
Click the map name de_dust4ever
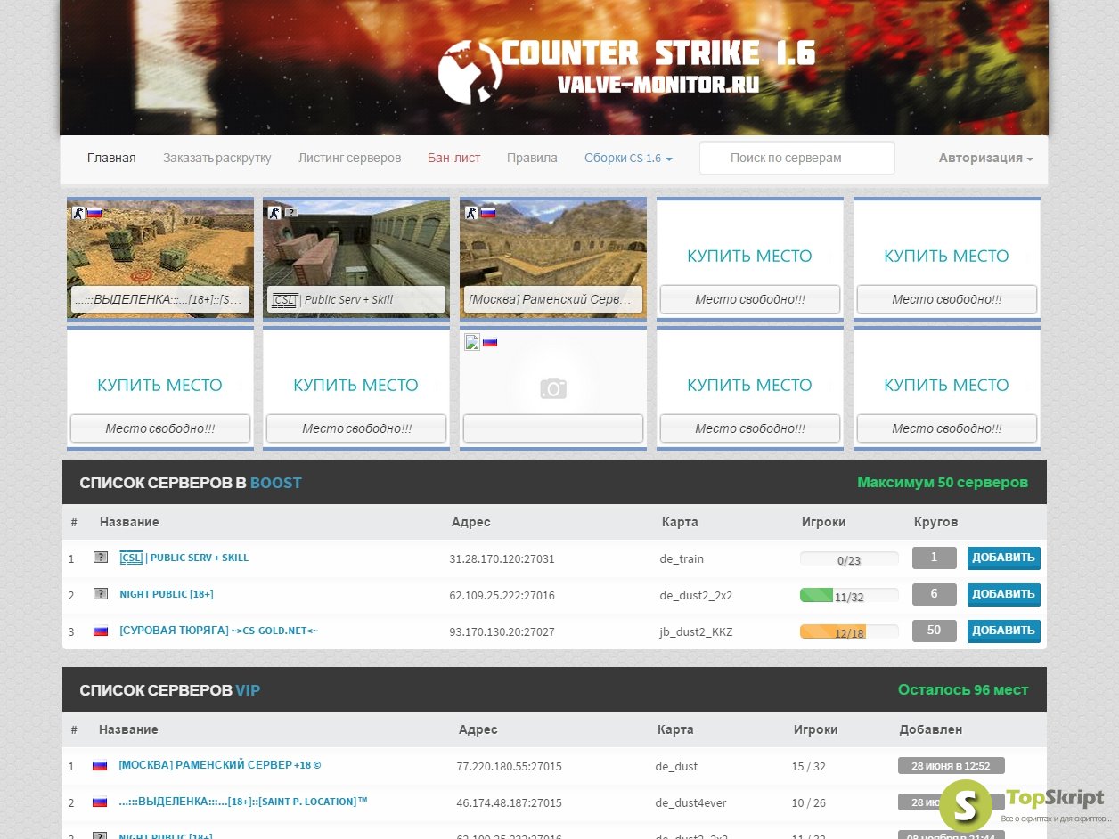(690, 803)
